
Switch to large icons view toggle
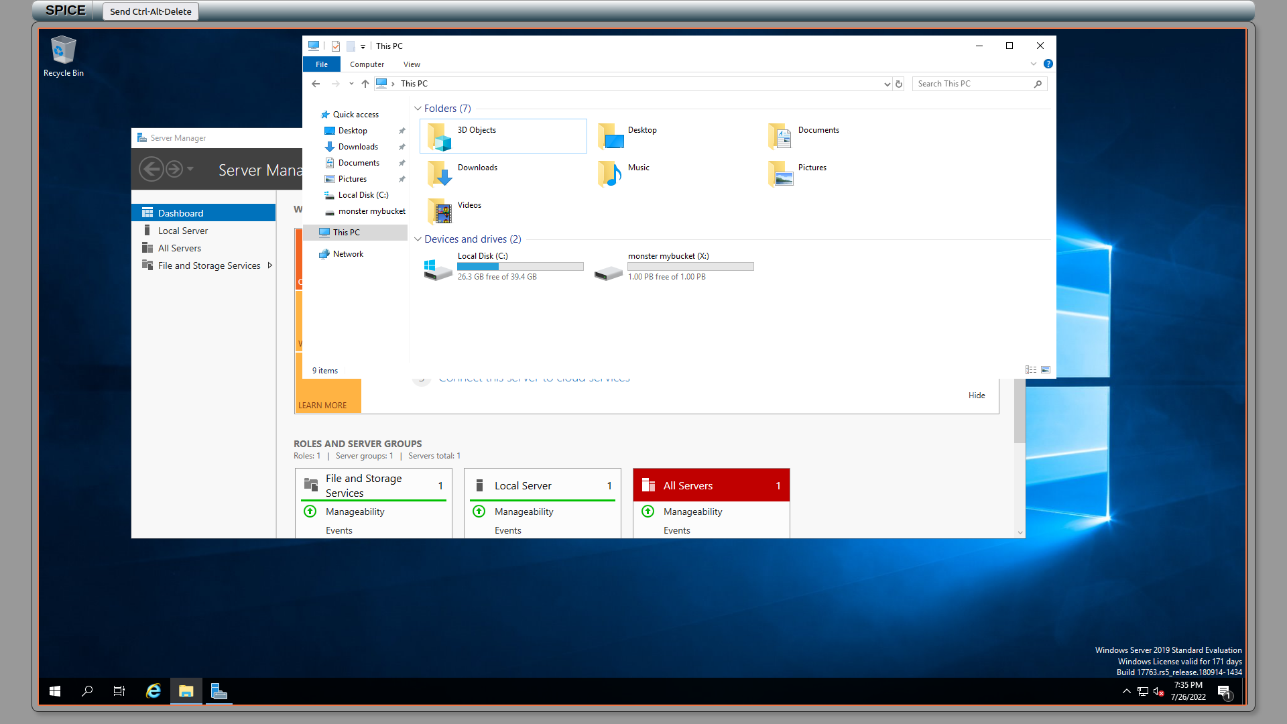1046,370
